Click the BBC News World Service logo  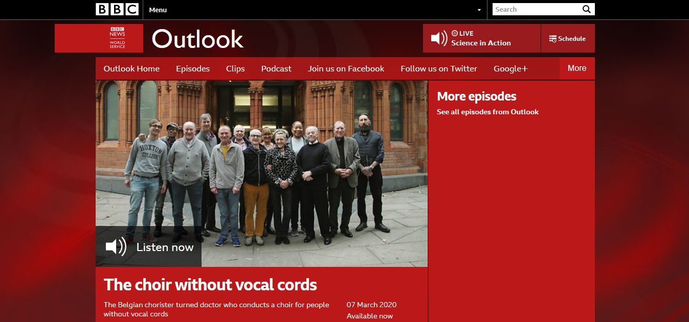click(x=117, y=38)
